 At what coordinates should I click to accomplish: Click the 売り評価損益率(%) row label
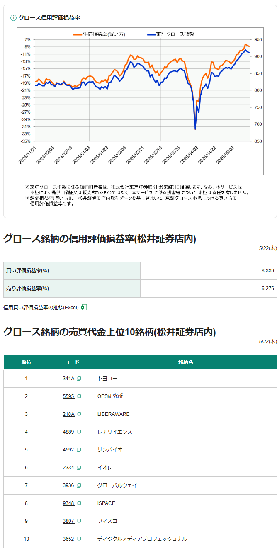pos(27,289)
